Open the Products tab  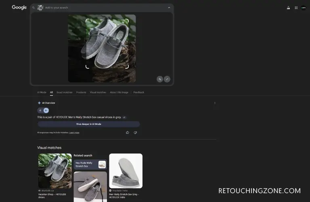pos(81,93)
